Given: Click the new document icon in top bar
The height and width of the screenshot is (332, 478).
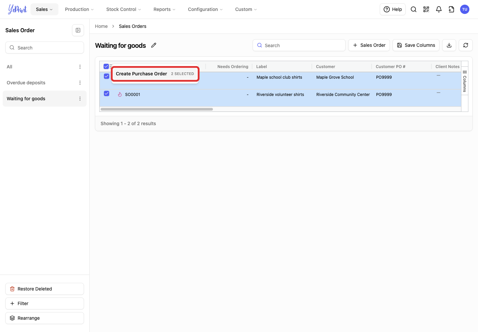Looking at the screenshot, I should pyautogui.click(x=451, y=9).
